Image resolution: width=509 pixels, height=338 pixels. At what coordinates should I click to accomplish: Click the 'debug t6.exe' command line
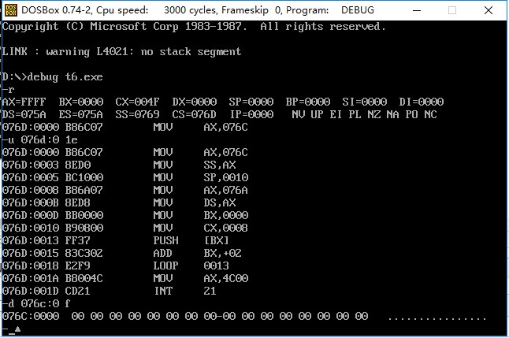[52, 77]
